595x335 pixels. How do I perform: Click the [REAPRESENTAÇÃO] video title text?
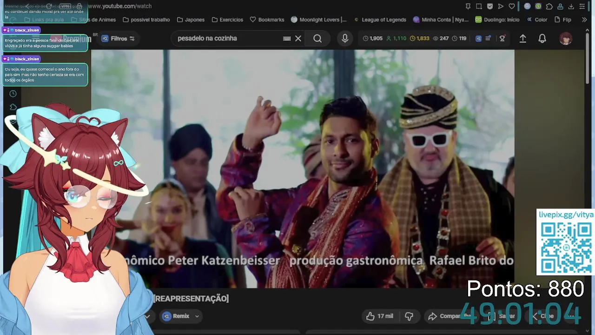191,299
